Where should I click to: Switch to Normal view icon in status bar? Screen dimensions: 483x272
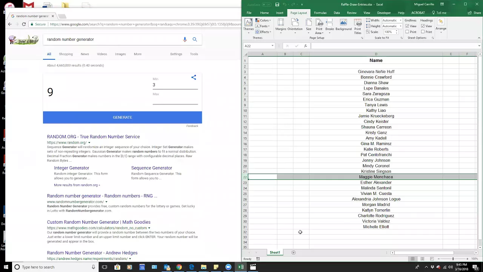tap(413, 259)
